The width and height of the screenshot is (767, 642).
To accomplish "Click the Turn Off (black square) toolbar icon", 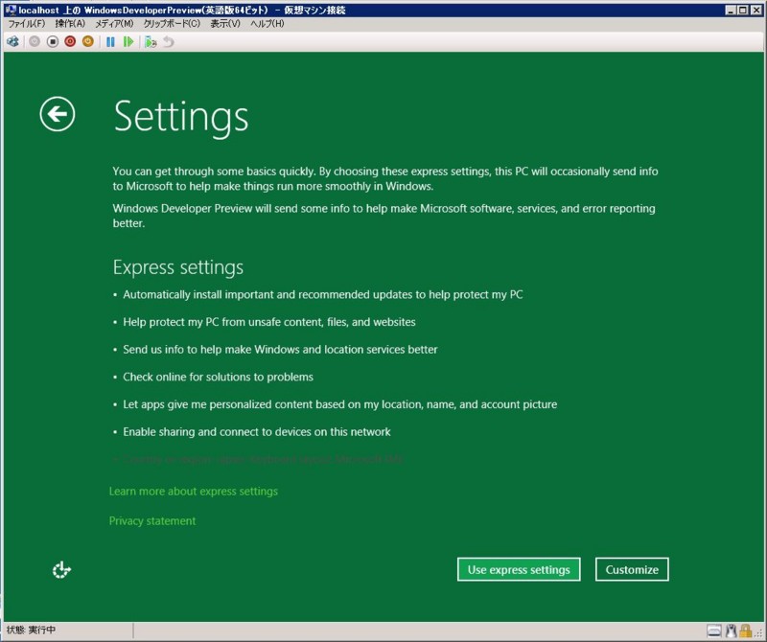I will (x=53, y=42).
